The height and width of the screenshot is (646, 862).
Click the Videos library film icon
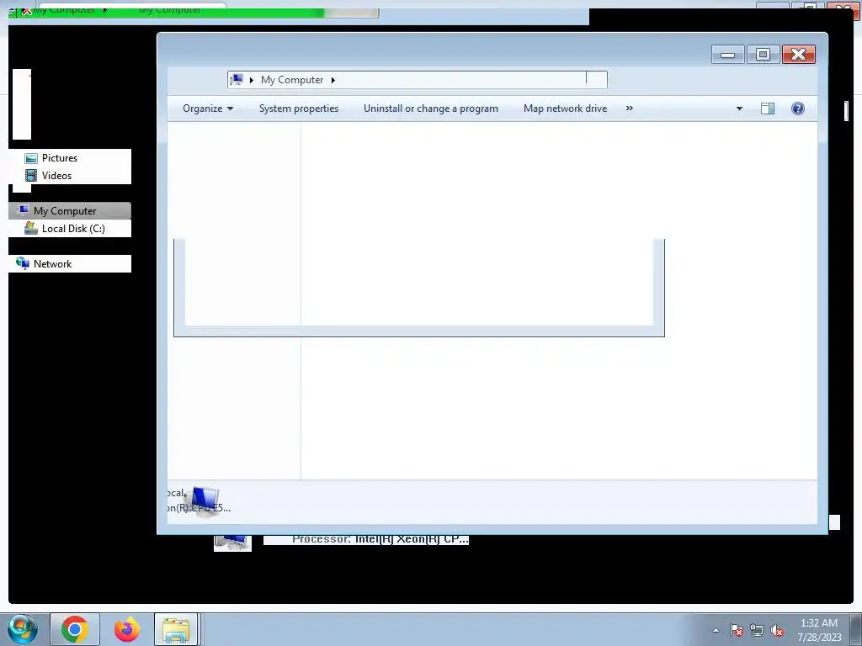pyautogui.click(x=31, y=176)
